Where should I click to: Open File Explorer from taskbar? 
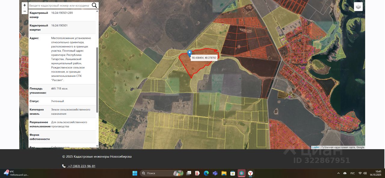(x=224, y=173)
